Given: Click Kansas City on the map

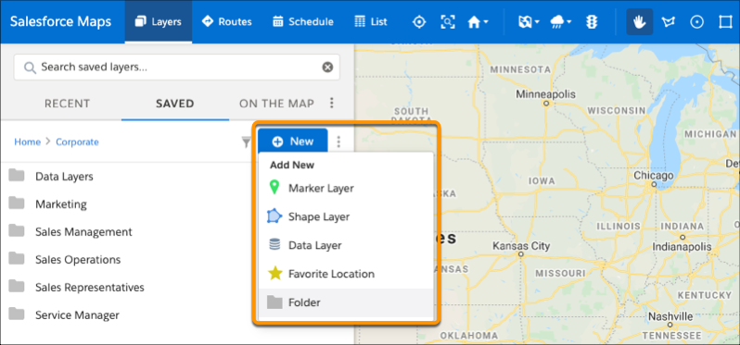Looking at the screenshot, I should 521,246.
